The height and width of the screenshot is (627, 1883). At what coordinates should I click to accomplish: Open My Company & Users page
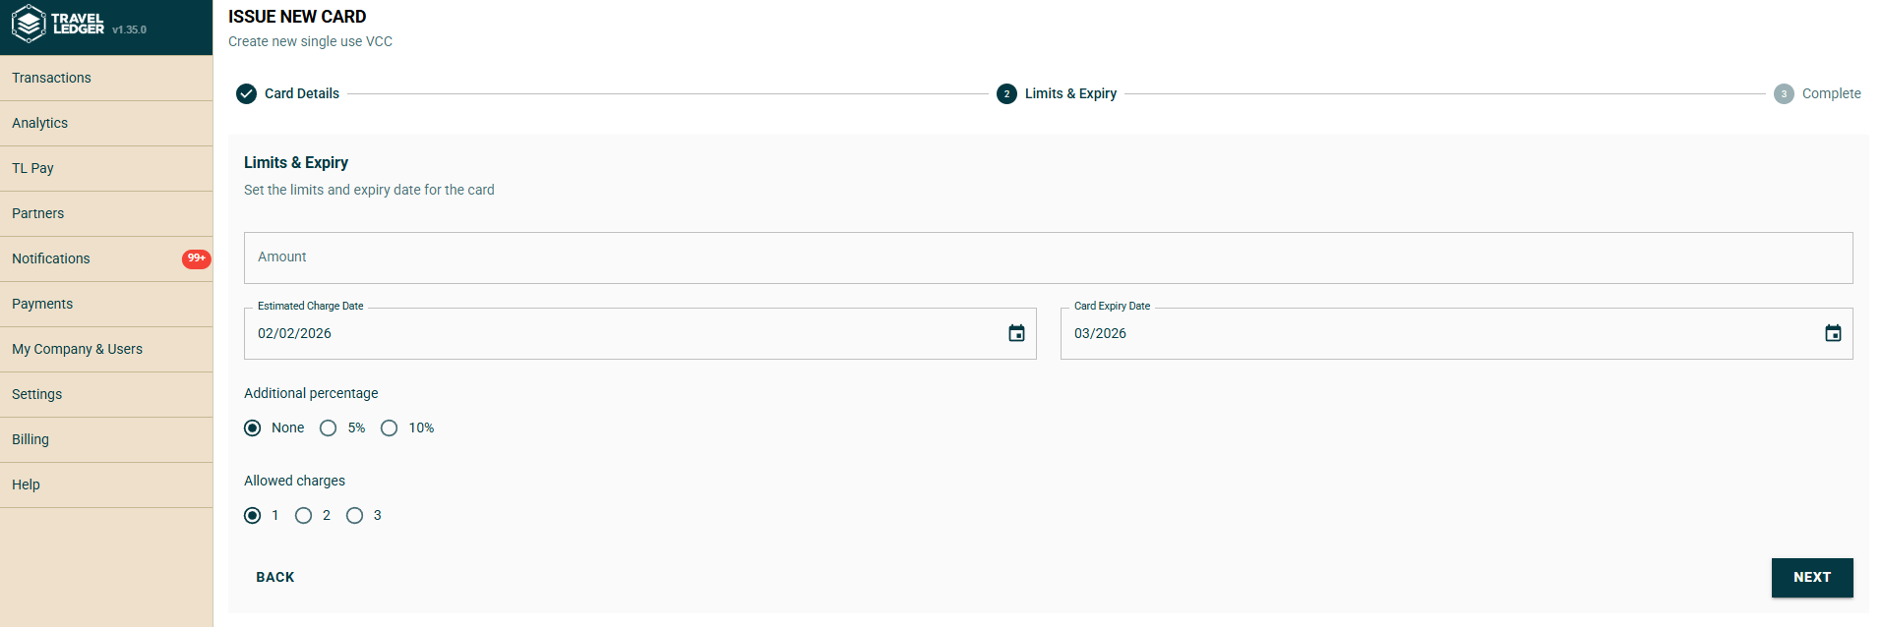tap(77, 349)
